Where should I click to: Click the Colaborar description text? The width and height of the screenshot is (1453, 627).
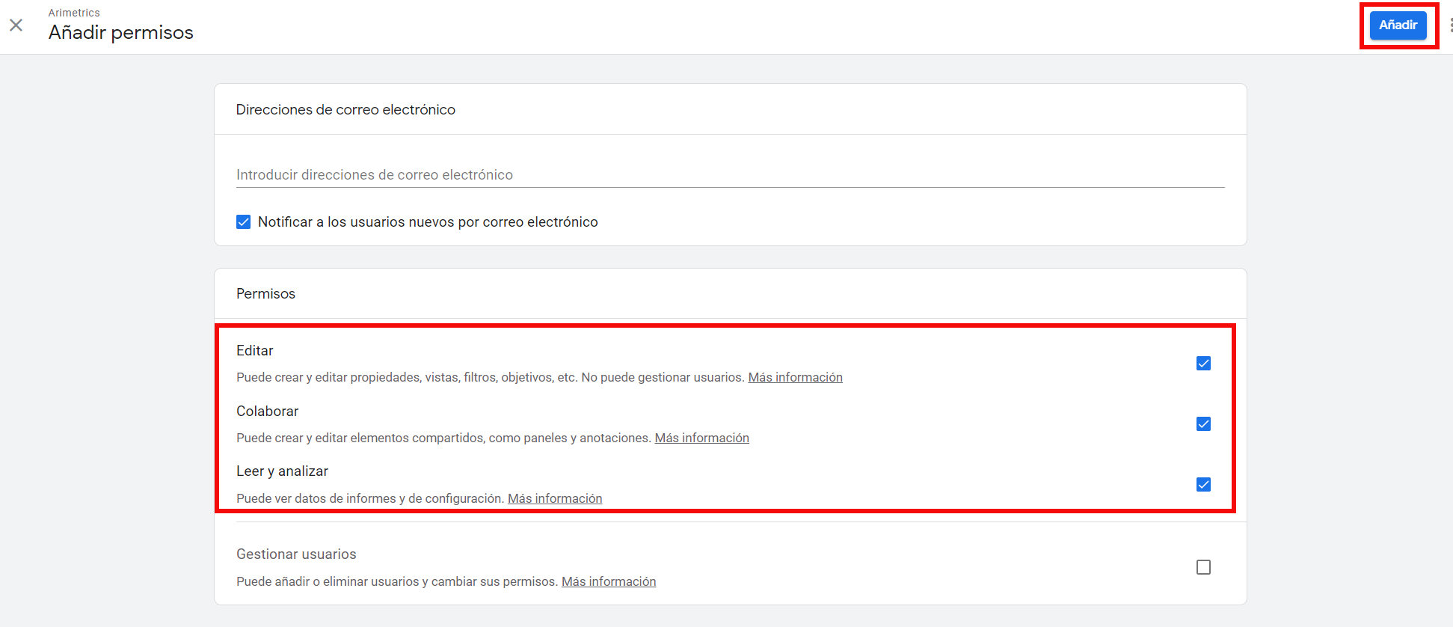tap(444, 438)
